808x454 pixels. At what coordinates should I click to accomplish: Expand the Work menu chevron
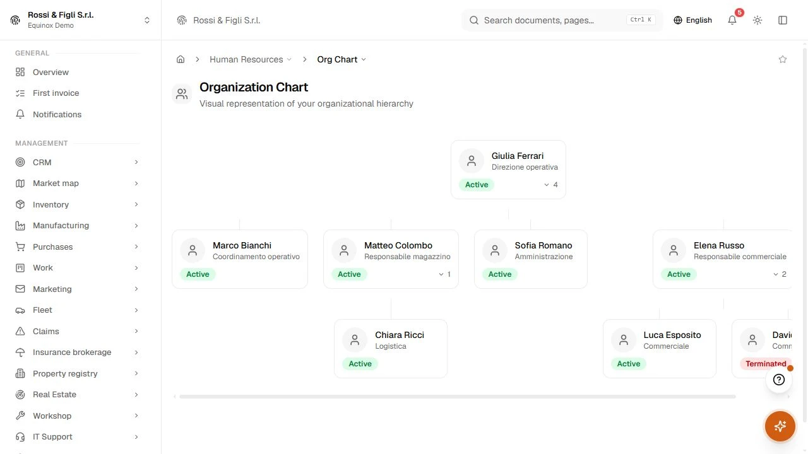(x=136, y=268)
